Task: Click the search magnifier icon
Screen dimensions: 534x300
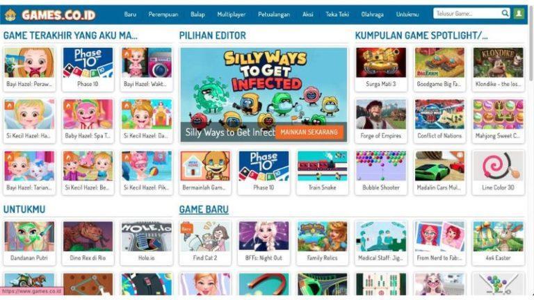Action: pyautogui.click(x=505, y=13)
